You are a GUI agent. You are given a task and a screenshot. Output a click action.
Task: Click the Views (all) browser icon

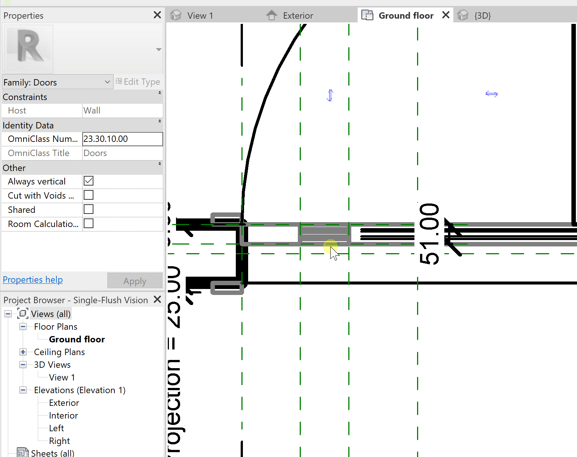tap(23, 314)
